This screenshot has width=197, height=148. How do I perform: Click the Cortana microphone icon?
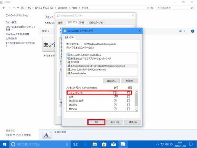(x=67, y=144)
